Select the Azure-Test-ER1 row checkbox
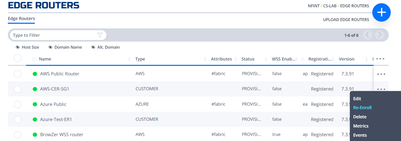This screenshot has height=141, width=401. 18,119
